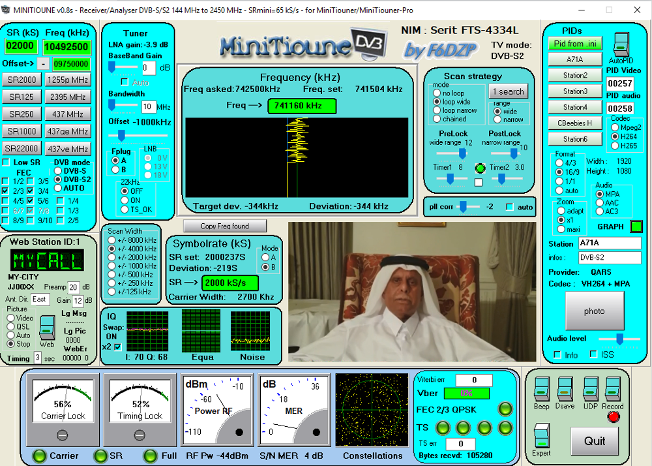Enable the Low SR checkbox

7,163
